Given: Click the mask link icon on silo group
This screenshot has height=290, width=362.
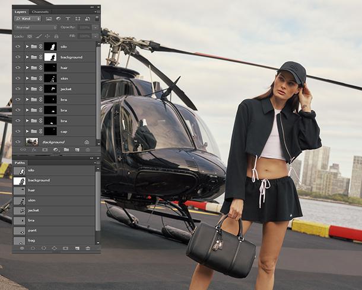Looking at the screenshot, I should [40, 46].
